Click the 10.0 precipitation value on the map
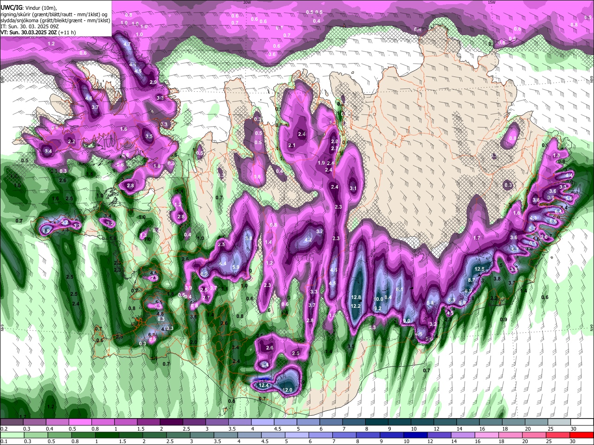This screenshot has height=445, width=594. click(379, 299)
